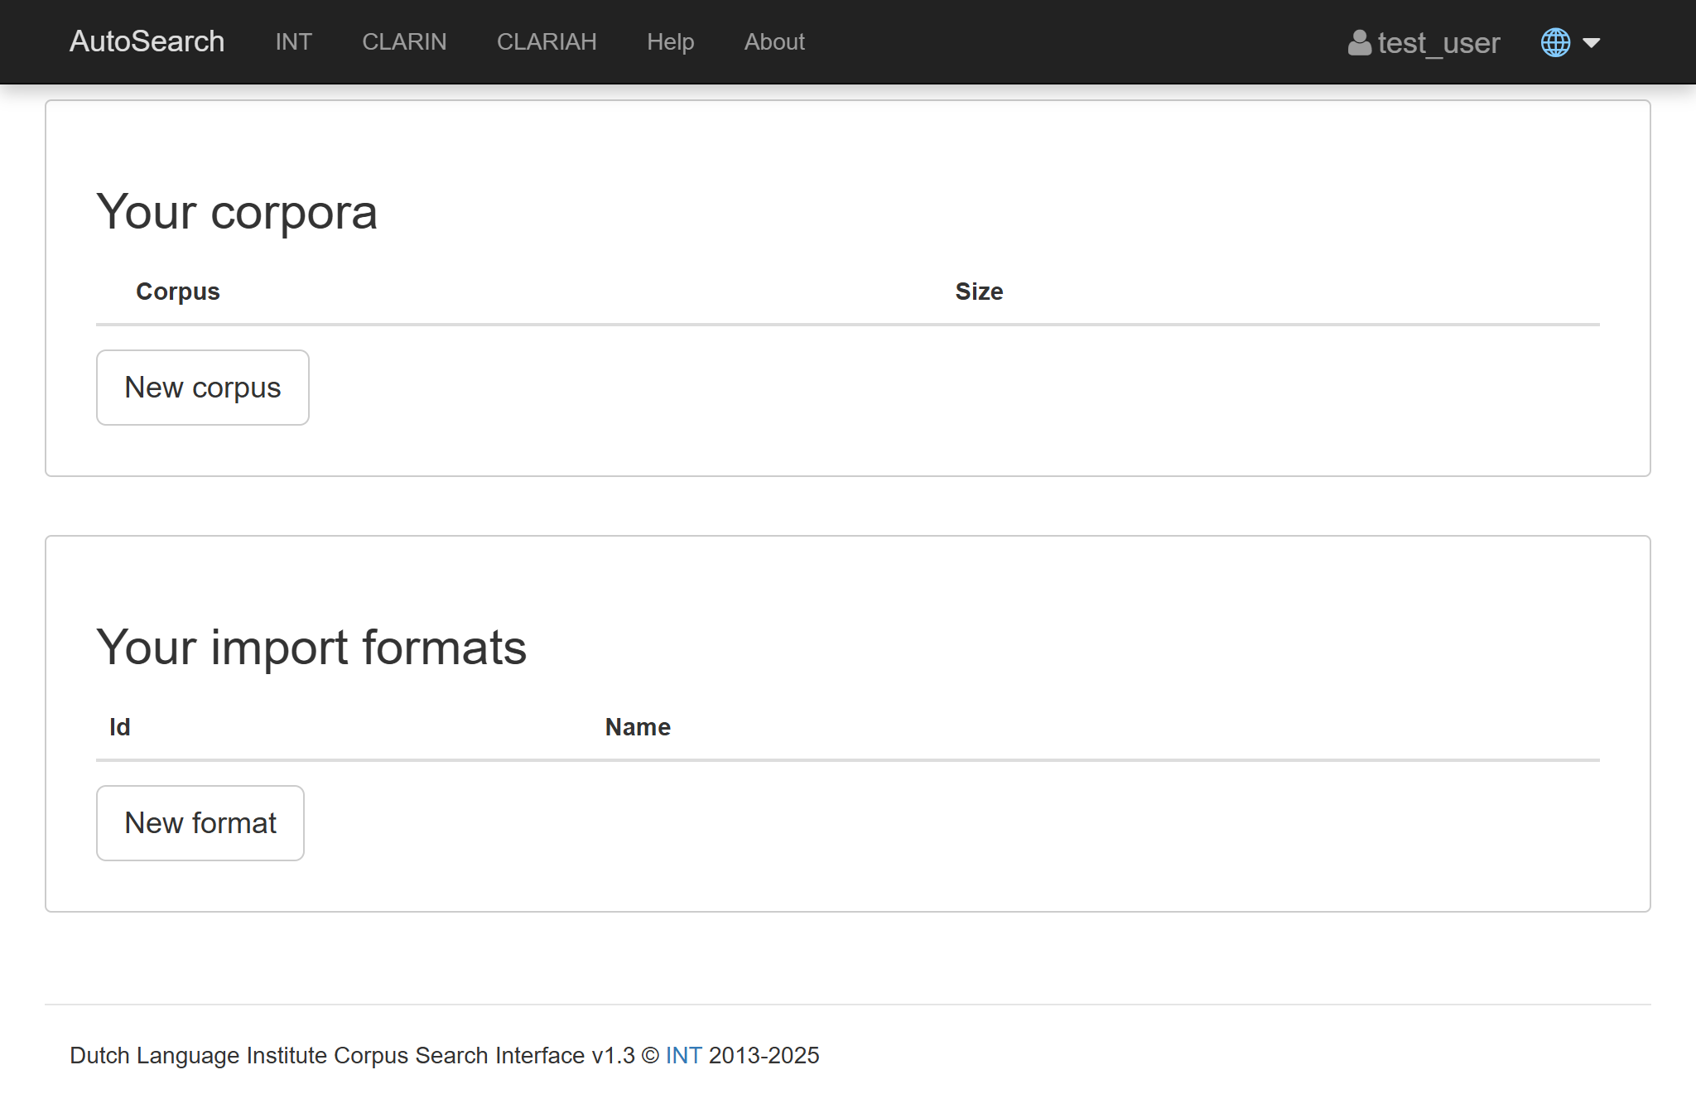Screen dimensions: 1696x1118
Task: Open the CLARIN navbar link
Action: pyautogui.click(x=404, y=41)
